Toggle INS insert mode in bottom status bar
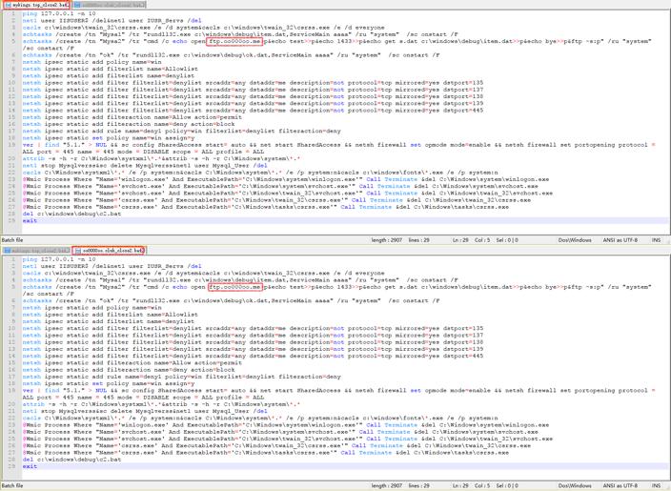Image resolution: width=671 pixels, height=491 pixels. 656,485
